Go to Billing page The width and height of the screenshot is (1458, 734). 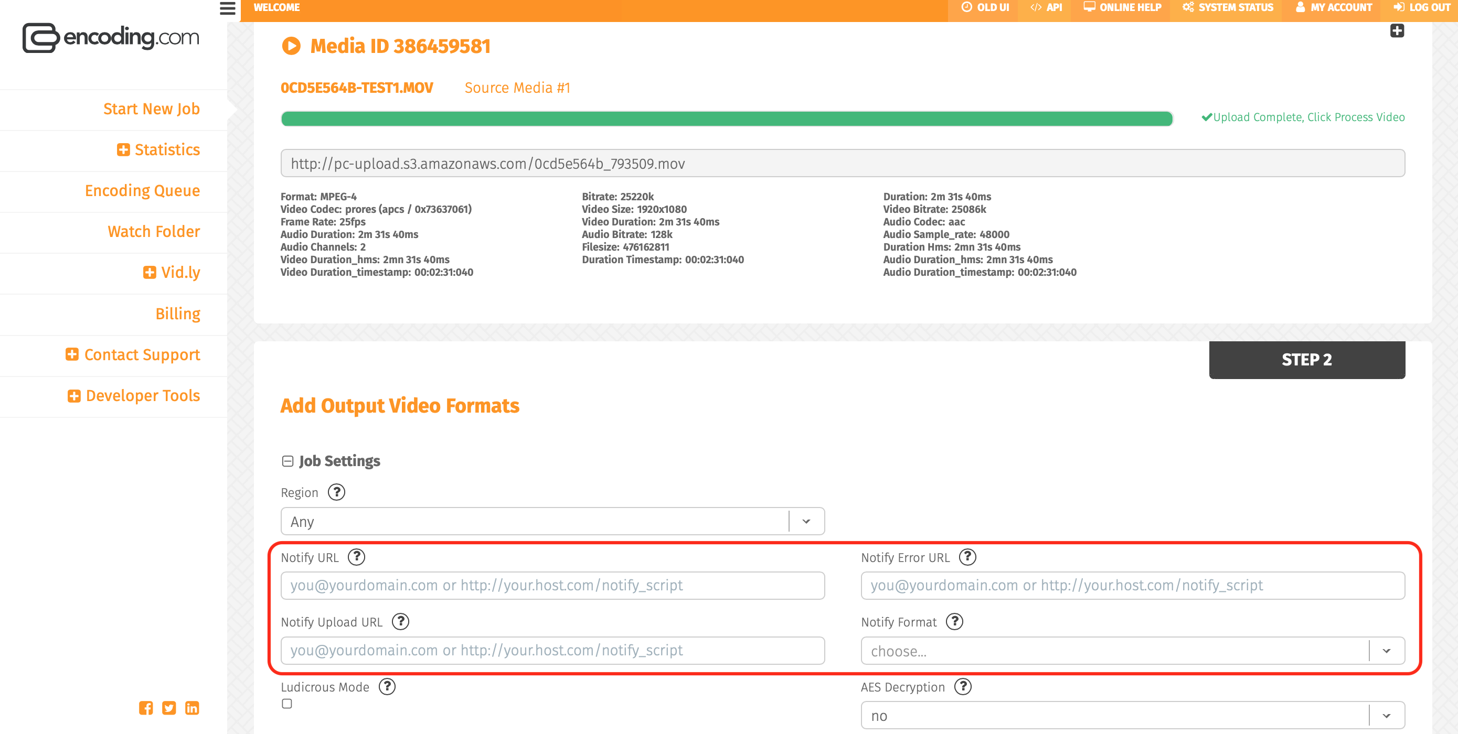[178, 314]
